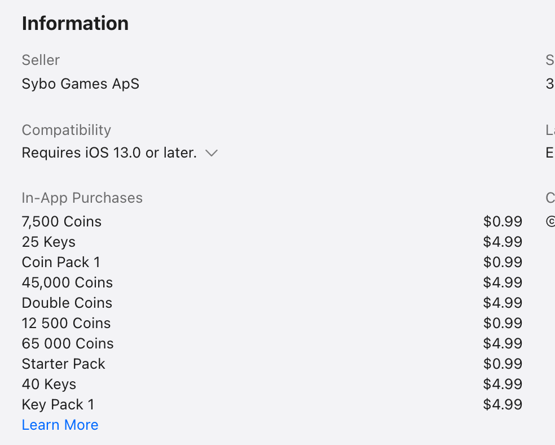Select the 25 Keys purchase entry
This screenshot has width=555, height=445.
pyautogui.click(x=49, y=242)
